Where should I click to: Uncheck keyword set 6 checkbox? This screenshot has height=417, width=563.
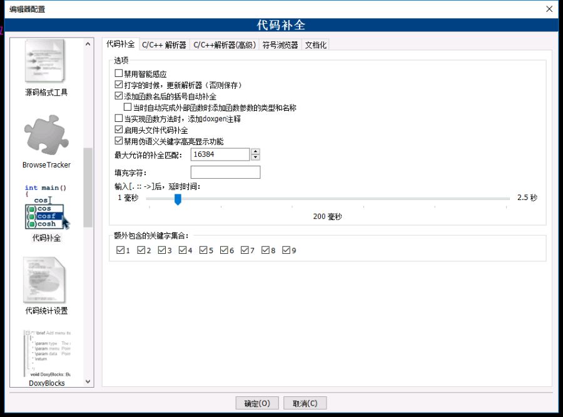[x=224, y=250]
